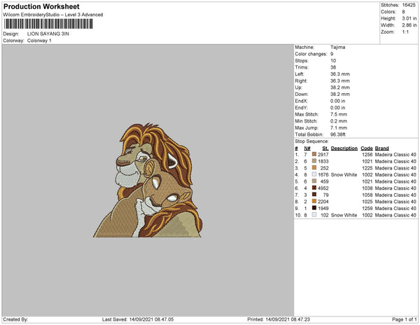Click the Zoom value '1:1'

click(405, 32)
